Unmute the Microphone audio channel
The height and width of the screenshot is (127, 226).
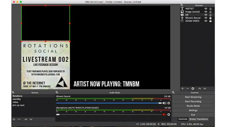click(164, 115)
